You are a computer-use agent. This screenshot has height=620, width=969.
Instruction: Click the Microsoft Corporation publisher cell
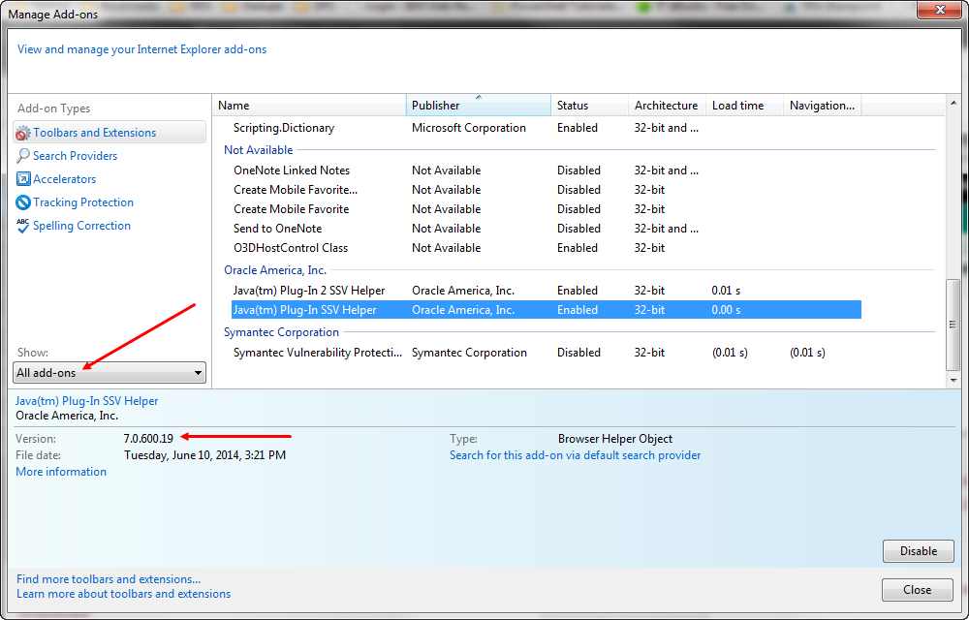click(x=469, y=128)
